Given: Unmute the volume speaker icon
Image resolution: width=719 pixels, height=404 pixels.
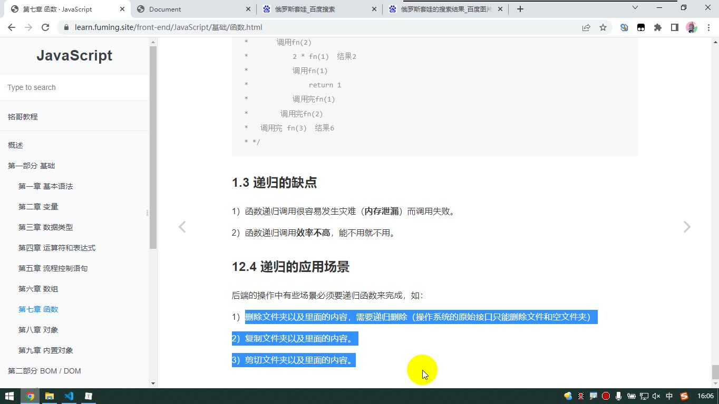Looking at the screenshot, I should coord(656,396).
